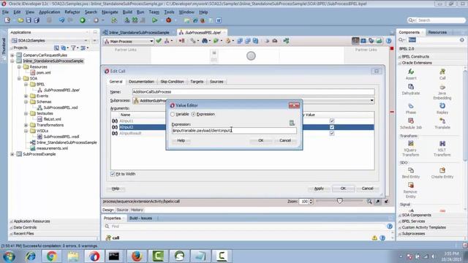This screenshot has height=263, width=468.
Task: Open the Navigate menu
Action: pyautogui.click(x=110, y=12)
